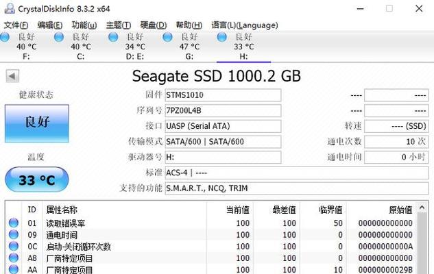Select the 启动-关闭循环次数 attribute row
This screenshot has width=434, height=274.
coord(211,247)
